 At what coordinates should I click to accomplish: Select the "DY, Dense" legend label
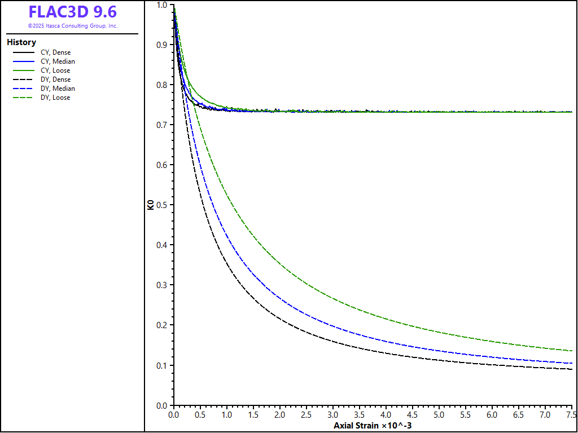point(55,79)
